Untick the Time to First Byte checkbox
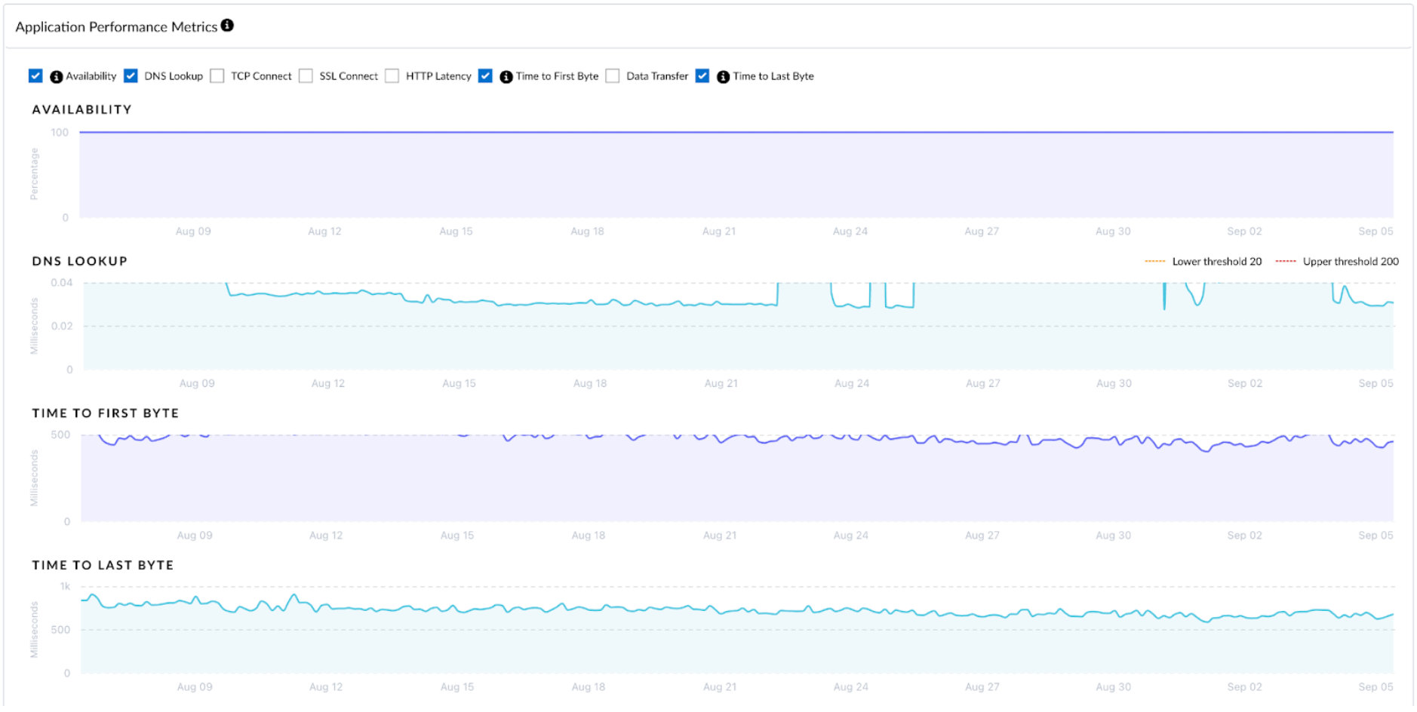This screenshot has height=712, width=1417. 485,76
